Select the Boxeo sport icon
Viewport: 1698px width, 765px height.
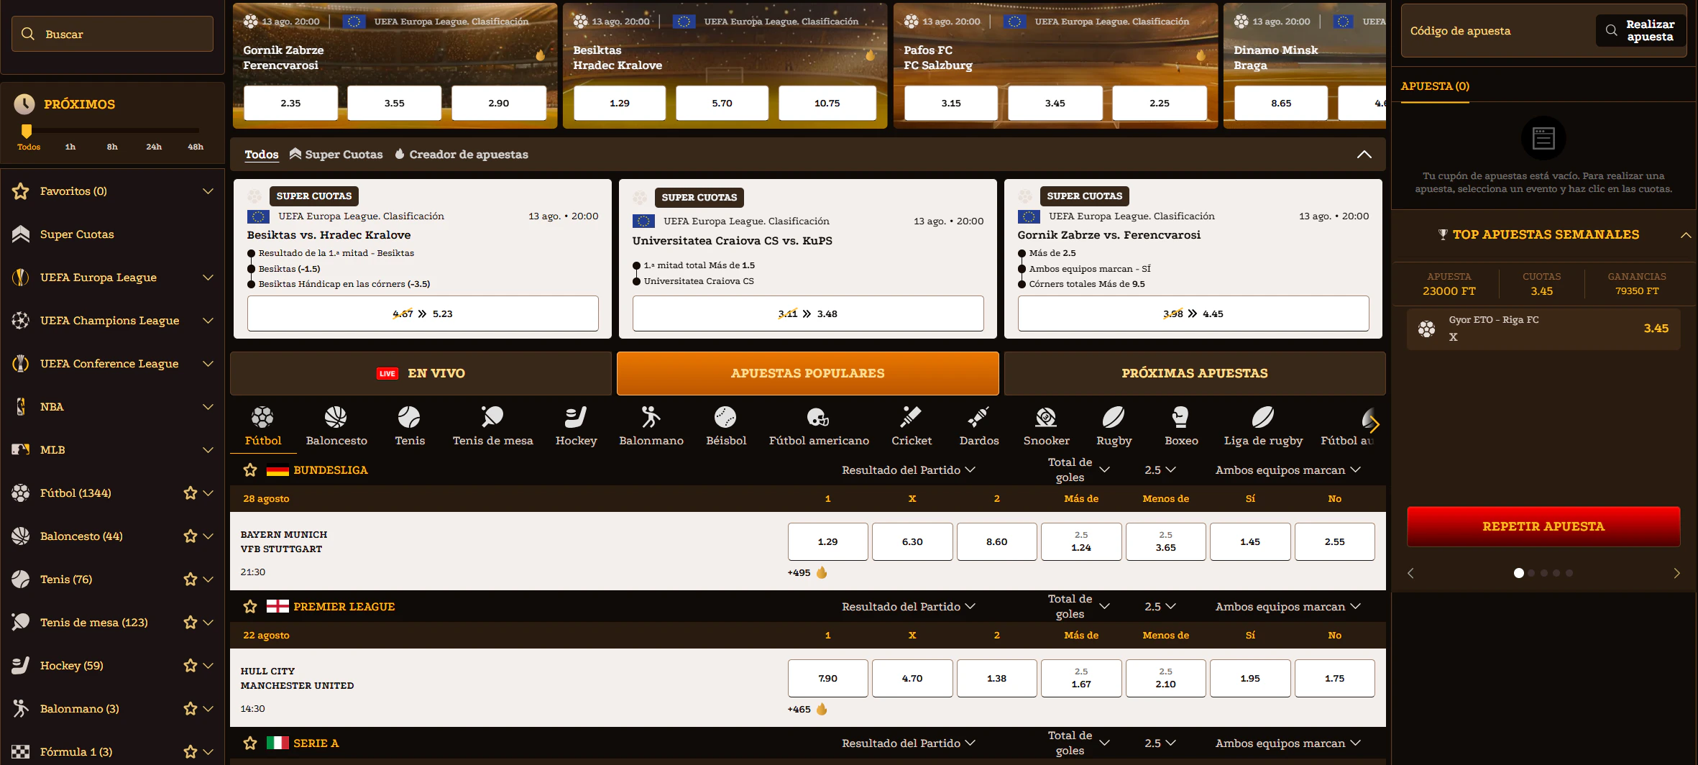1180,417
